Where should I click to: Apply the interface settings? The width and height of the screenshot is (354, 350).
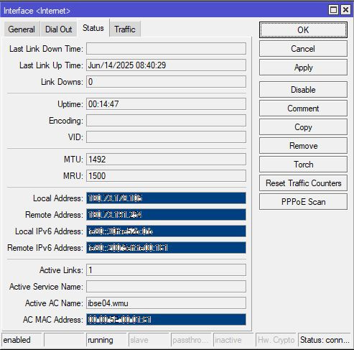click(x=303, y=68)
